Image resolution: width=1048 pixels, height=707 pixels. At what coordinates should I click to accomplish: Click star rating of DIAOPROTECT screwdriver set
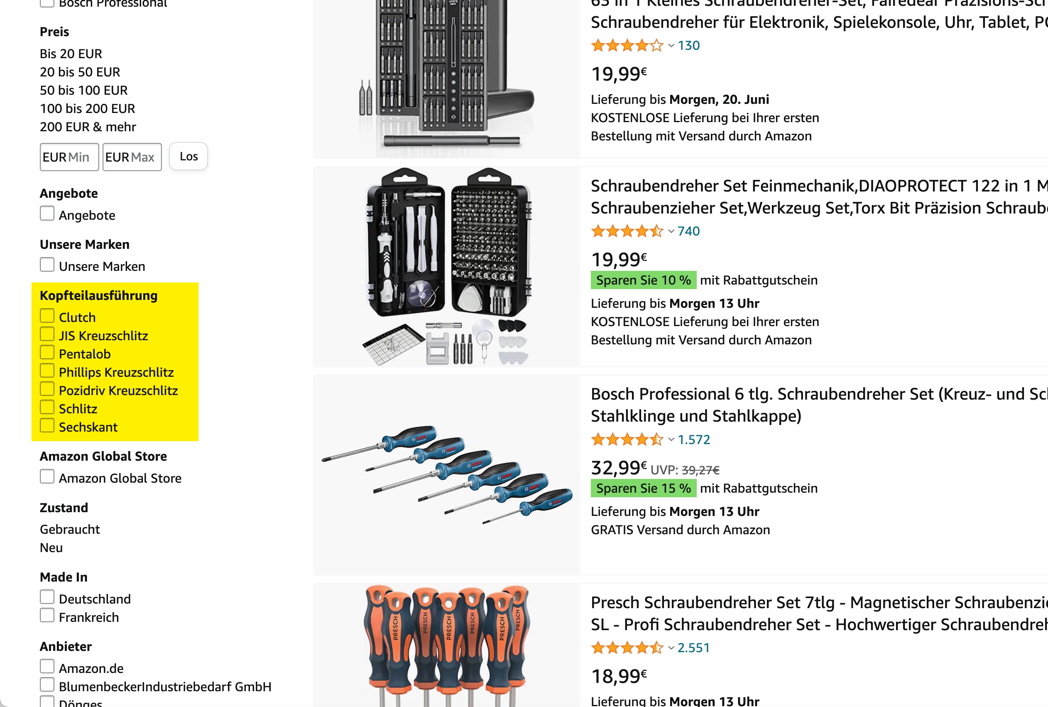point(627,231)
